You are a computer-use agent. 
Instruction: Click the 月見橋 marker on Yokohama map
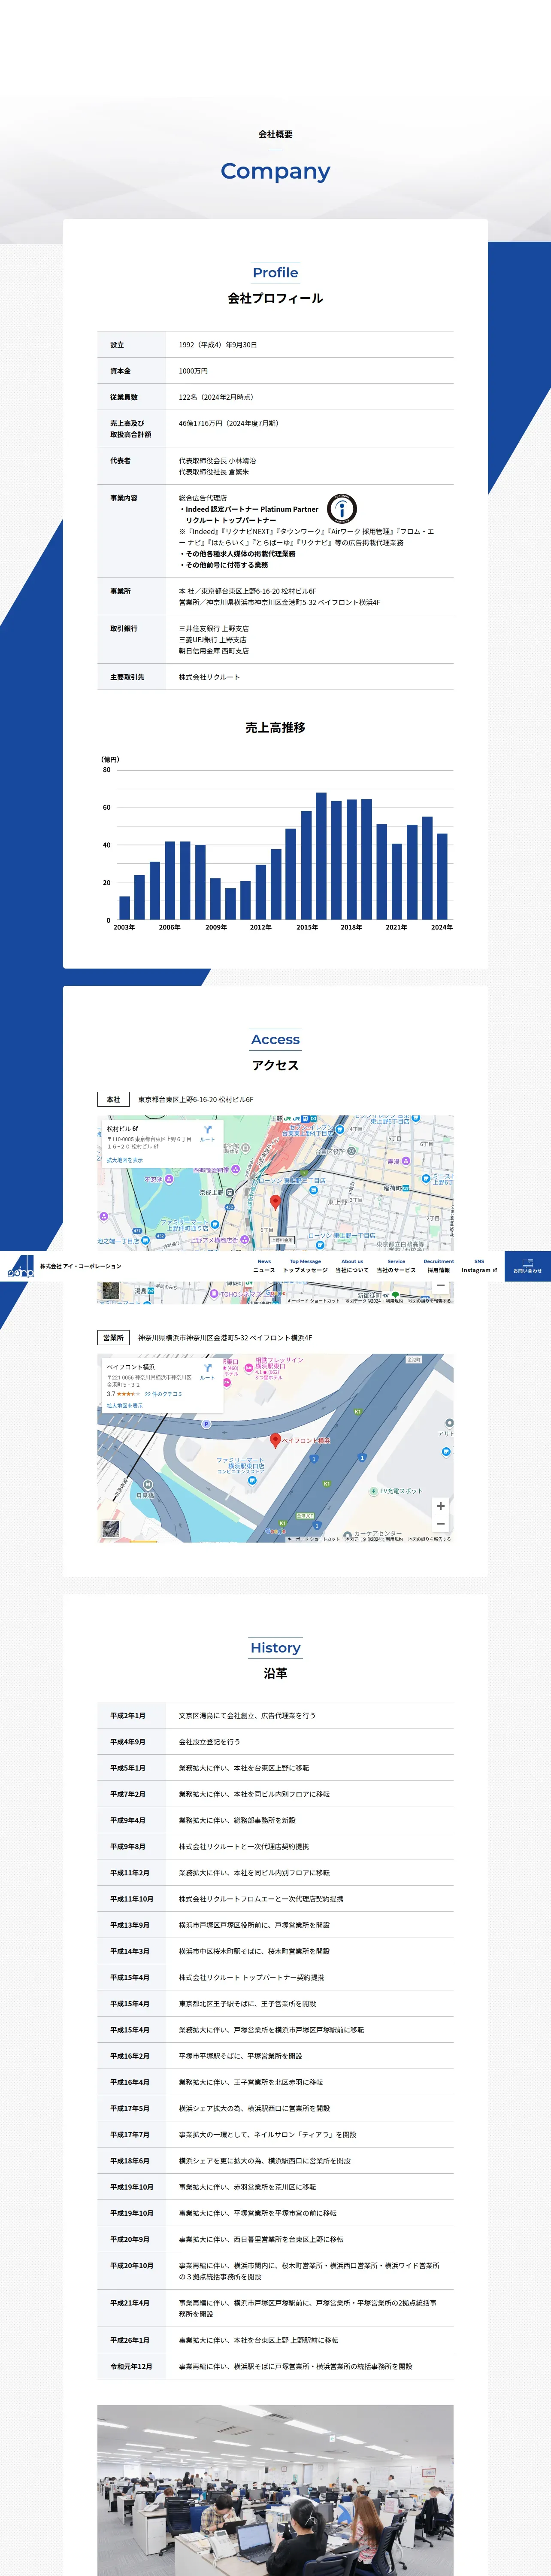(x=148, y=1484)
